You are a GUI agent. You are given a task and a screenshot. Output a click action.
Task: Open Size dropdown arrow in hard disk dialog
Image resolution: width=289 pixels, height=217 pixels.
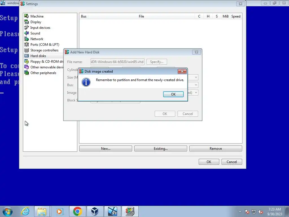[196, 77]
